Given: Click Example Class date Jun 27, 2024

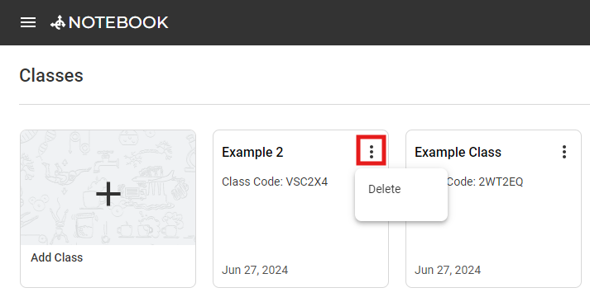Looking at the screenshot, I should [x=448, y=270].
